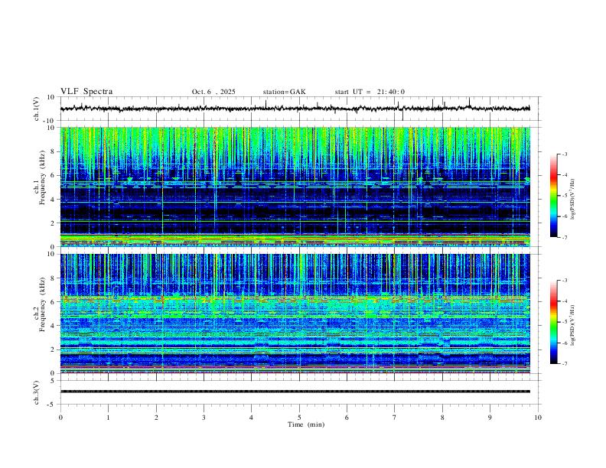Click the ch.1 color bar log(PSD) unit label
Viewport: 606px width, 468px height.
[572, 200]
